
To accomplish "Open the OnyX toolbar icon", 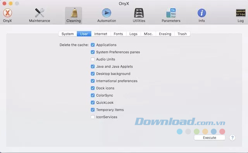I will click(x=7, y=13).
